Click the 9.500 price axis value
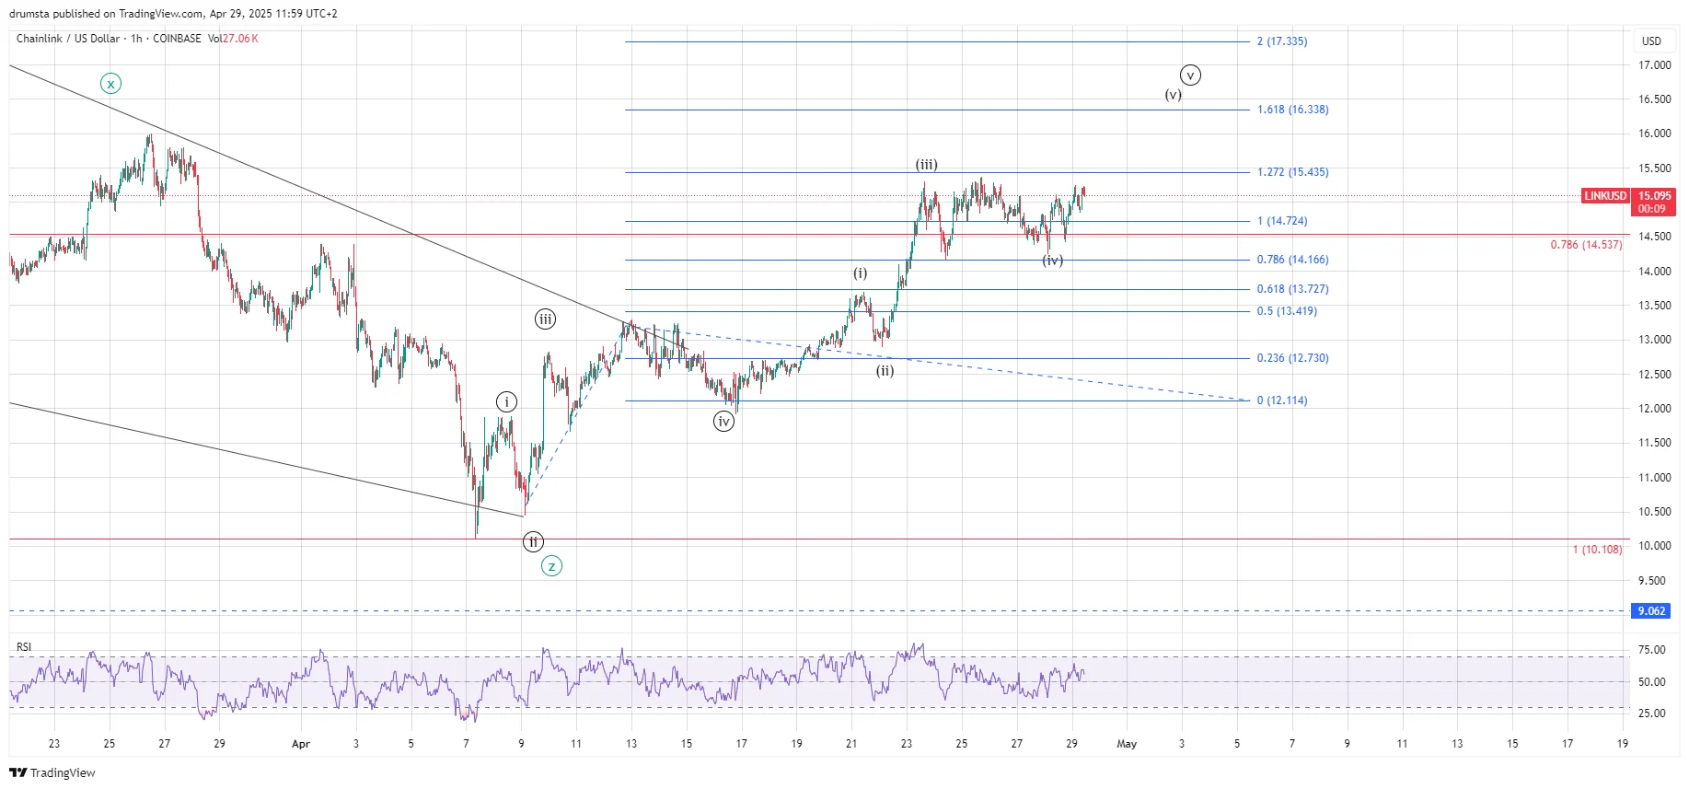The image size is (1689, 789). click(1654, 581)
